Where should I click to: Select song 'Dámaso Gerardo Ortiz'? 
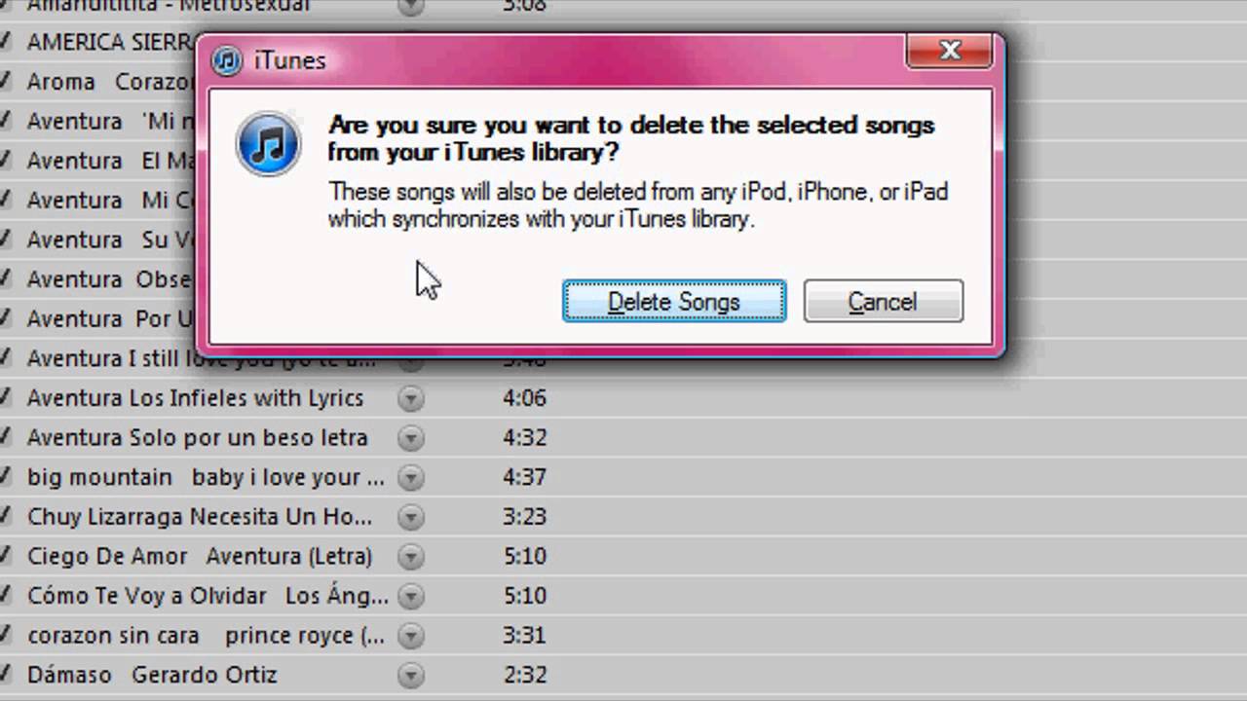[152, 675]
